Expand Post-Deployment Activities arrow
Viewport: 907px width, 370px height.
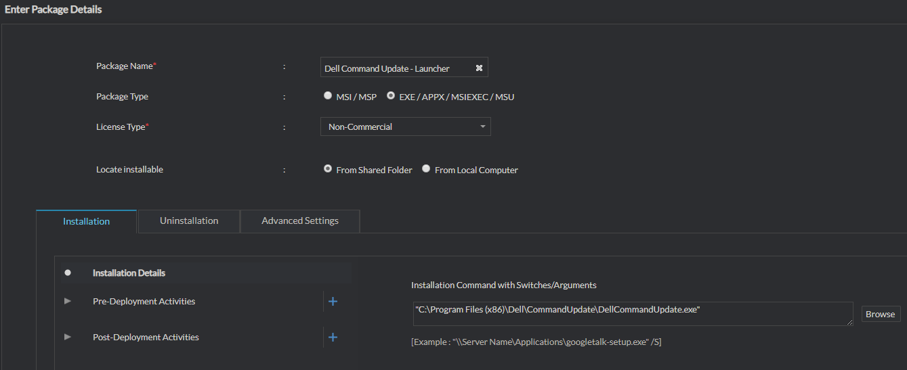point(68,337)
